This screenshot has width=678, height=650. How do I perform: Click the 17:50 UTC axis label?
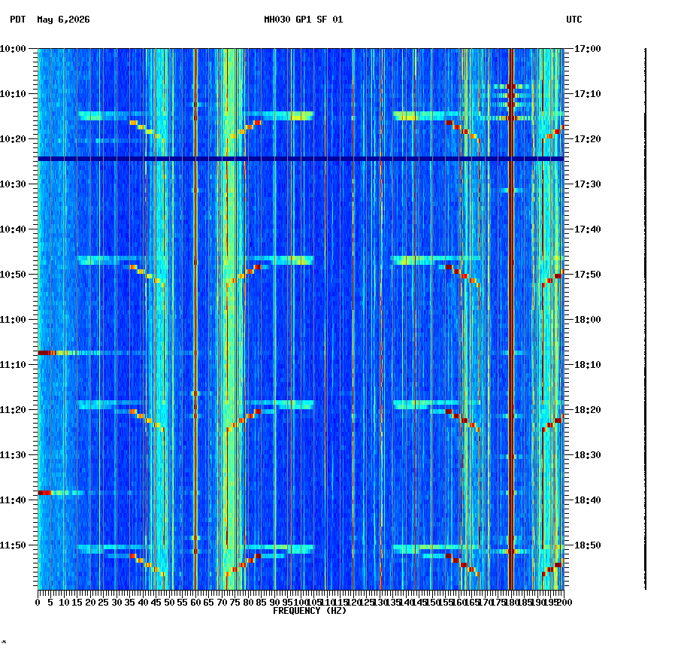588,275
